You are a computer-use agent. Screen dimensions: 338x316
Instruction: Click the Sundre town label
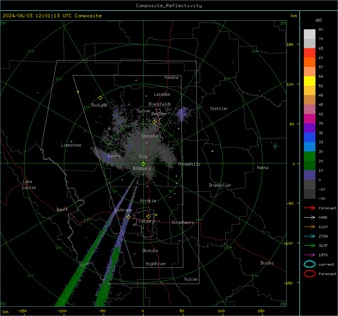coord(114,156)
